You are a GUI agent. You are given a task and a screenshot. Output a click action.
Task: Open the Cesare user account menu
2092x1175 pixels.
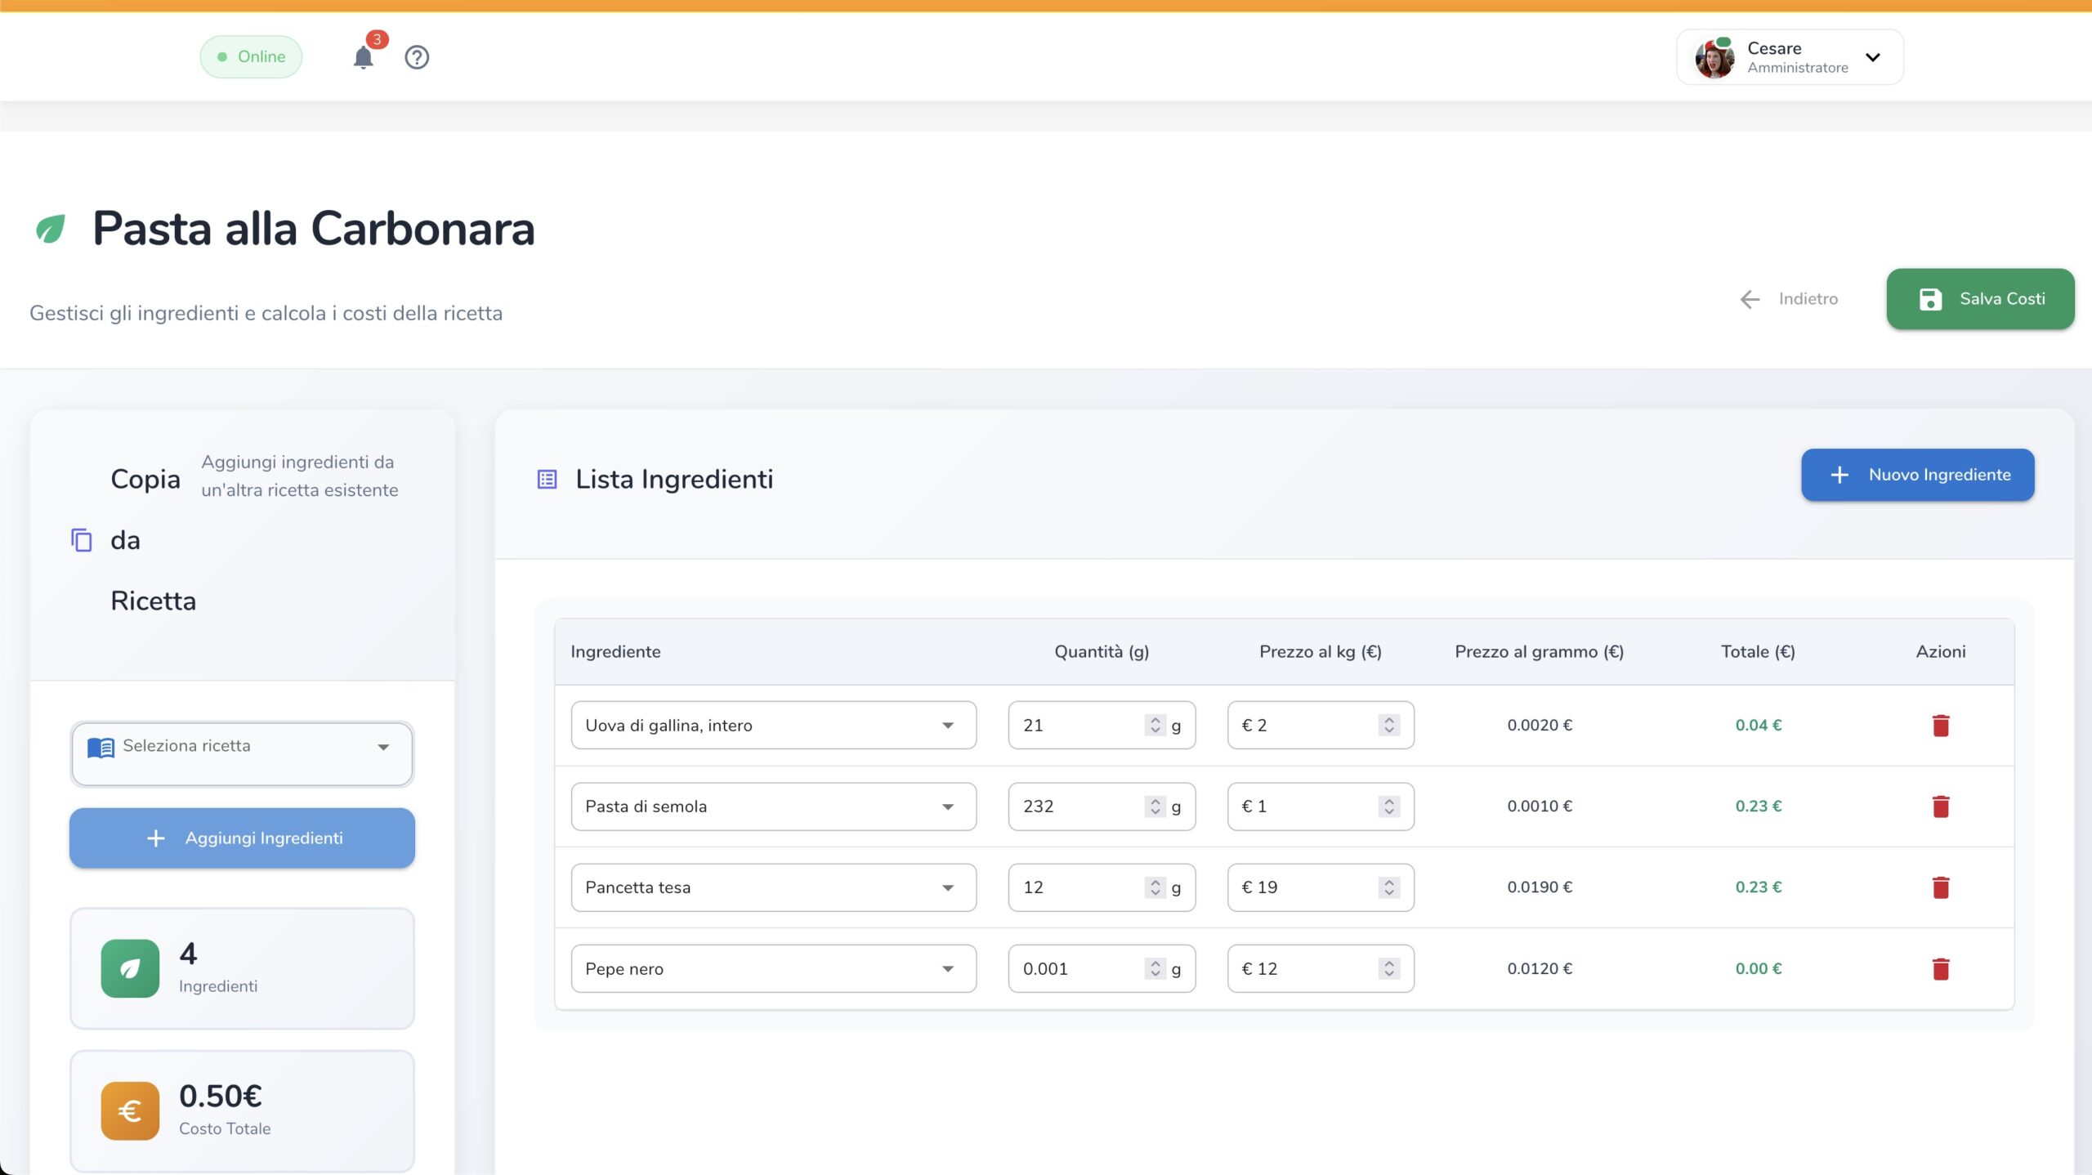coord(1790,57)
